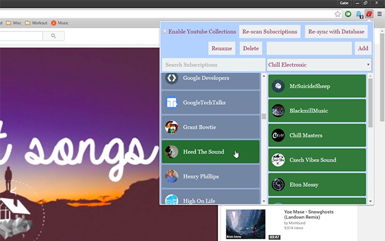Select Heed The Sound subscription text

point(203,152)
